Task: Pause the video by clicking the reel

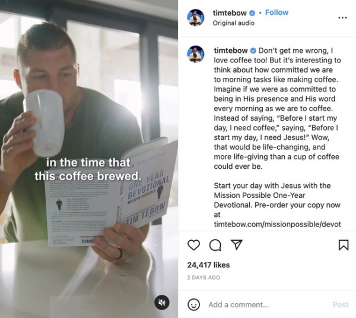Action: tap(89, 159)
